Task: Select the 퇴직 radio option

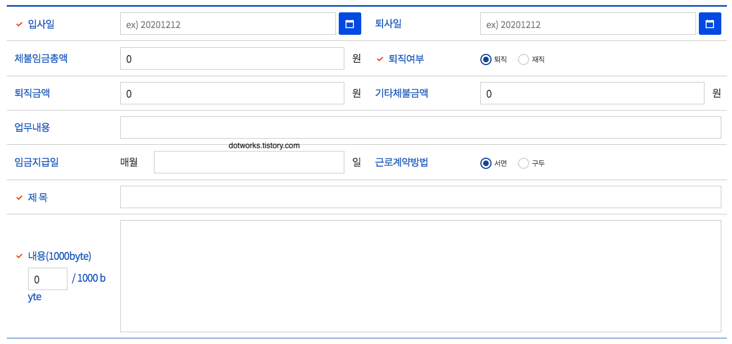Action: tap(486, 59)
